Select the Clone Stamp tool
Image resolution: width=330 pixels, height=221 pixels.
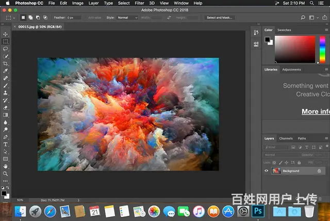[6, 93]
